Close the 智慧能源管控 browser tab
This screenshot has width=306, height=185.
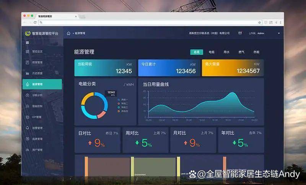coord(76,16)
